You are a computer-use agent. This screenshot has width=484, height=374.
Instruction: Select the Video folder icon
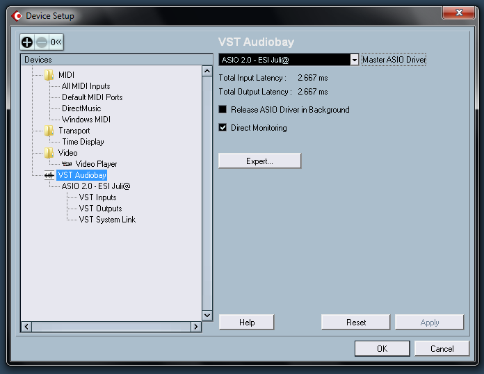[49, 153]
